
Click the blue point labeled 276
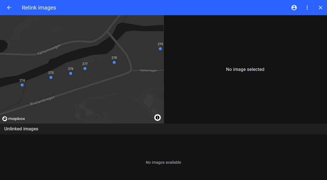(x=71, y=73)
